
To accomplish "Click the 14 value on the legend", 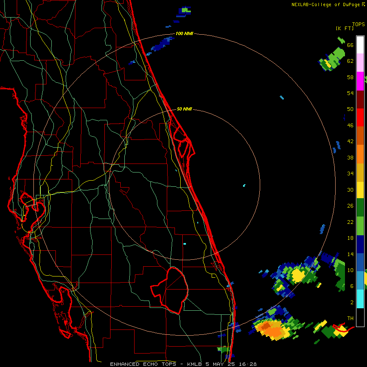I will point(350,254).
